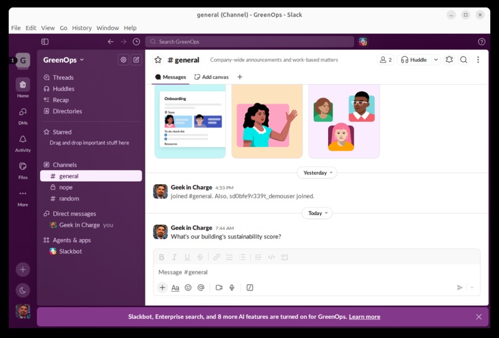499x338 pixels.
Task: Open Slackbot in the sidebar
Action: pos(91,251)
